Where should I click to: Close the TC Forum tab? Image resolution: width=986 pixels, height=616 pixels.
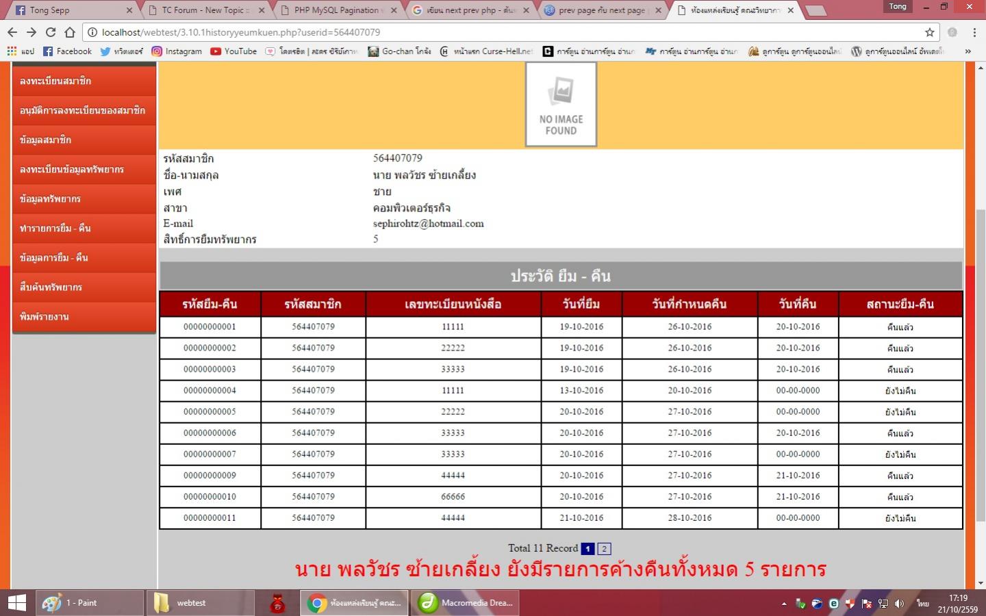point(262,10)
